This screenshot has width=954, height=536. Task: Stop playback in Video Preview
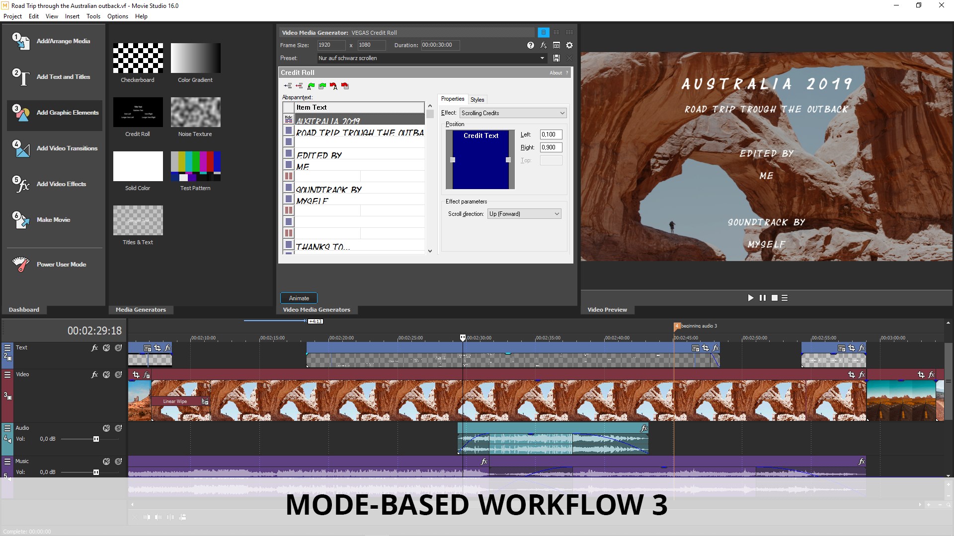(x=774, y=298)
